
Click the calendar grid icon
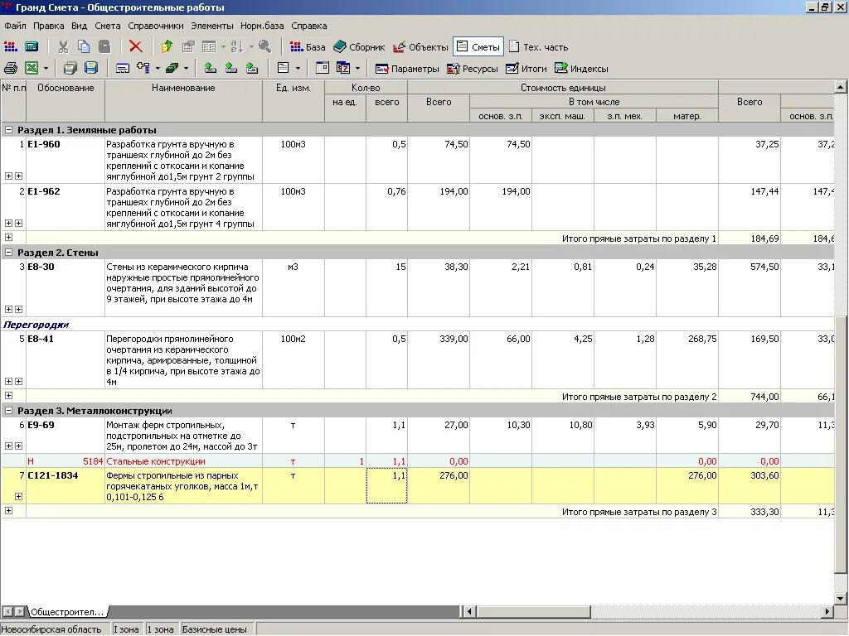coord(323,68)
